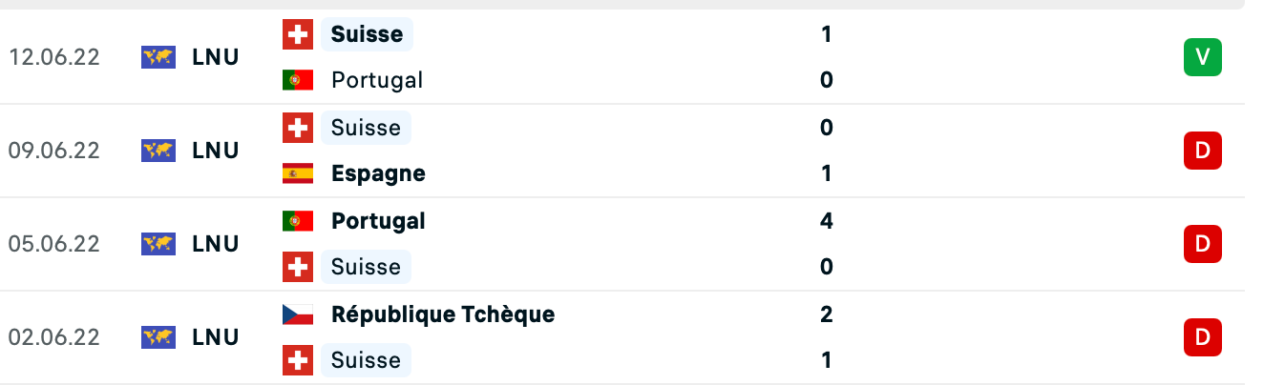Click the 09.06.22 match date

[x=54, y=151]
